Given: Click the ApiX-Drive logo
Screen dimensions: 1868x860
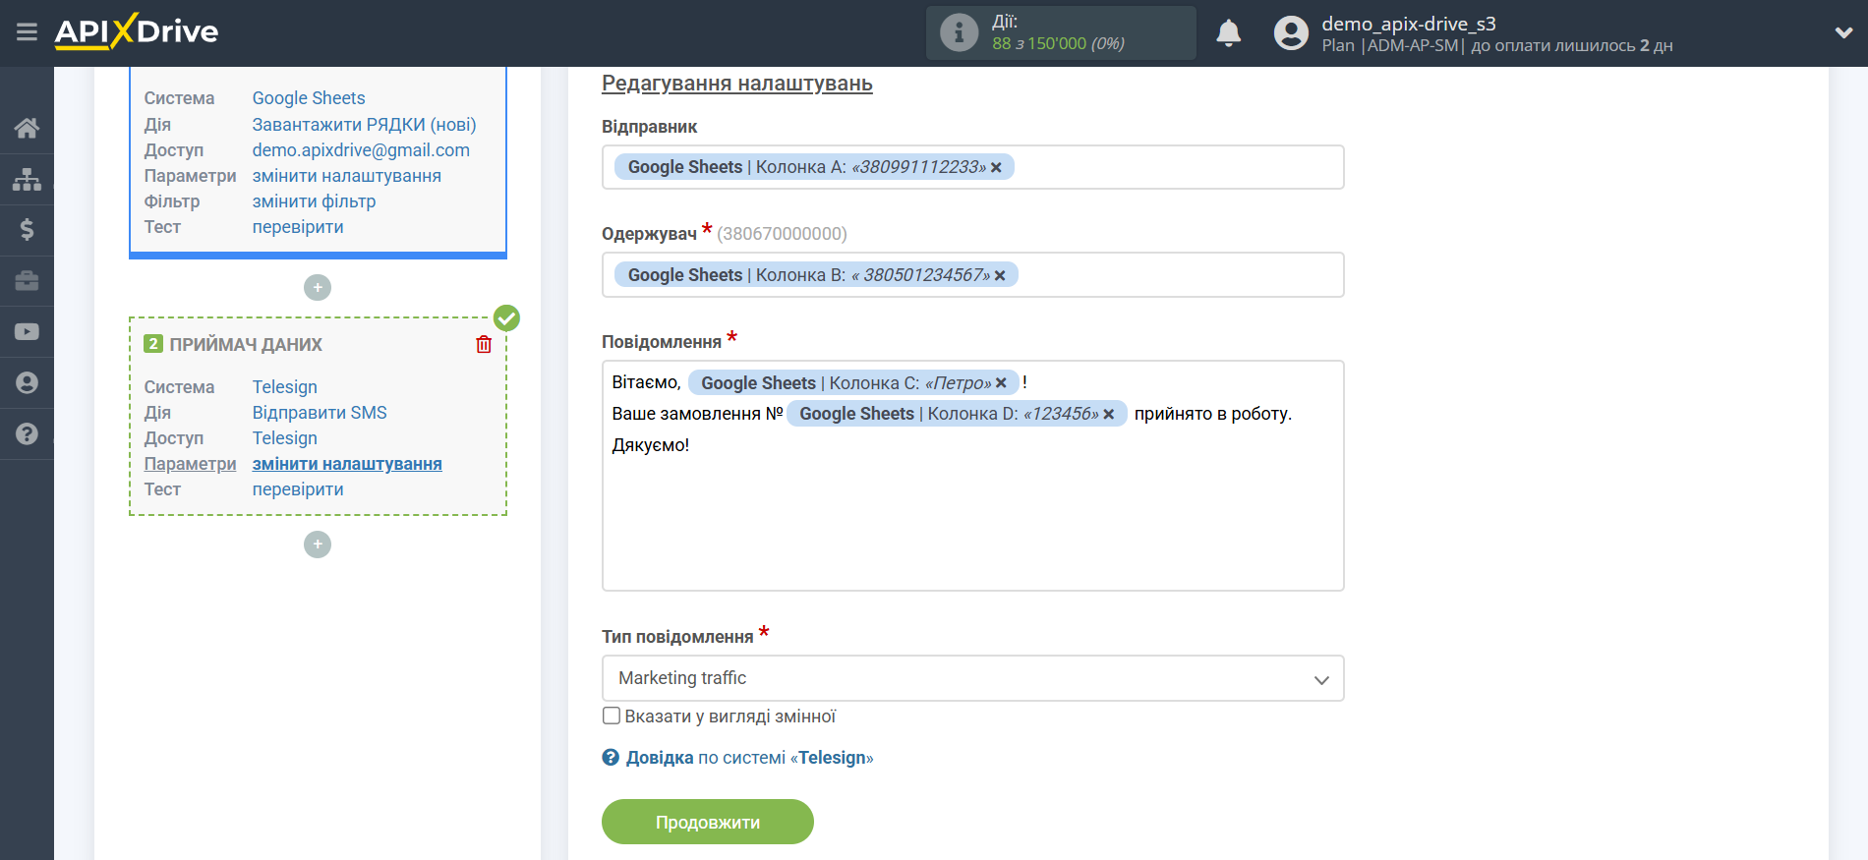Looking at the screenshot, I should (x=137, y=31).
